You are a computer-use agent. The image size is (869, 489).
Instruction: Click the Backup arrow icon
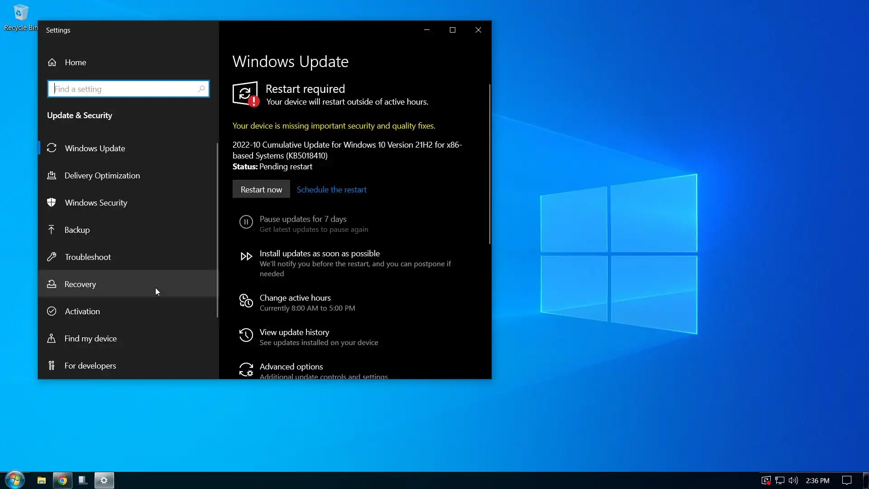point(52,230)
